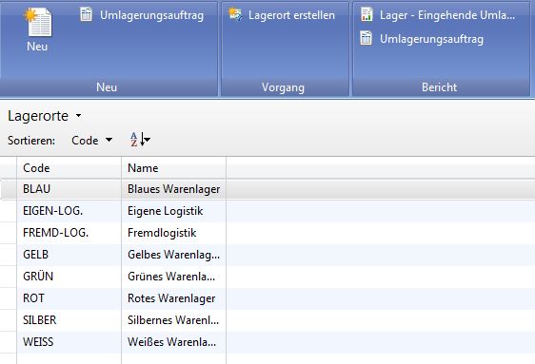Open Umlagerungsauftrag in the Neu group
This screenshot has height=364, width=535.
point(151,15)
